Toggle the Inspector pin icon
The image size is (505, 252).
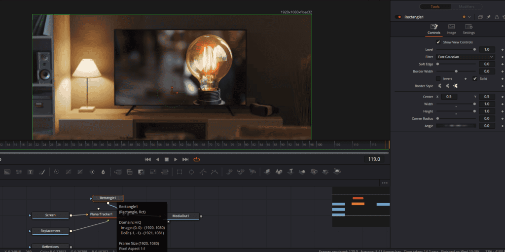click(x=488, y=17)
